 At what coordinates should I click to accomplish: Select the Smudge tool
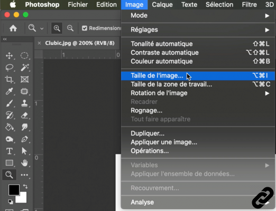[x=24, y=127]
